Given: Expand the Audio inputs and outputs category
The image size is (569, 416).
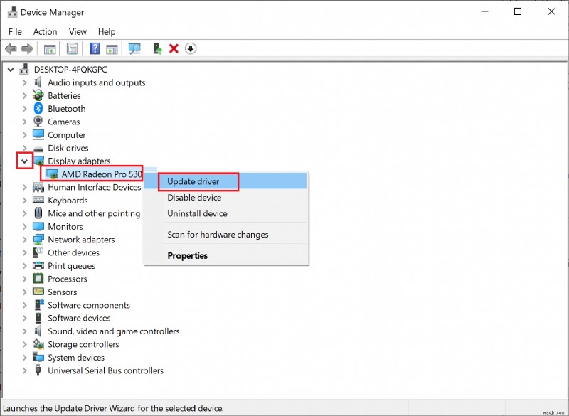Looking at the screenshot, I should pos(24,82).
